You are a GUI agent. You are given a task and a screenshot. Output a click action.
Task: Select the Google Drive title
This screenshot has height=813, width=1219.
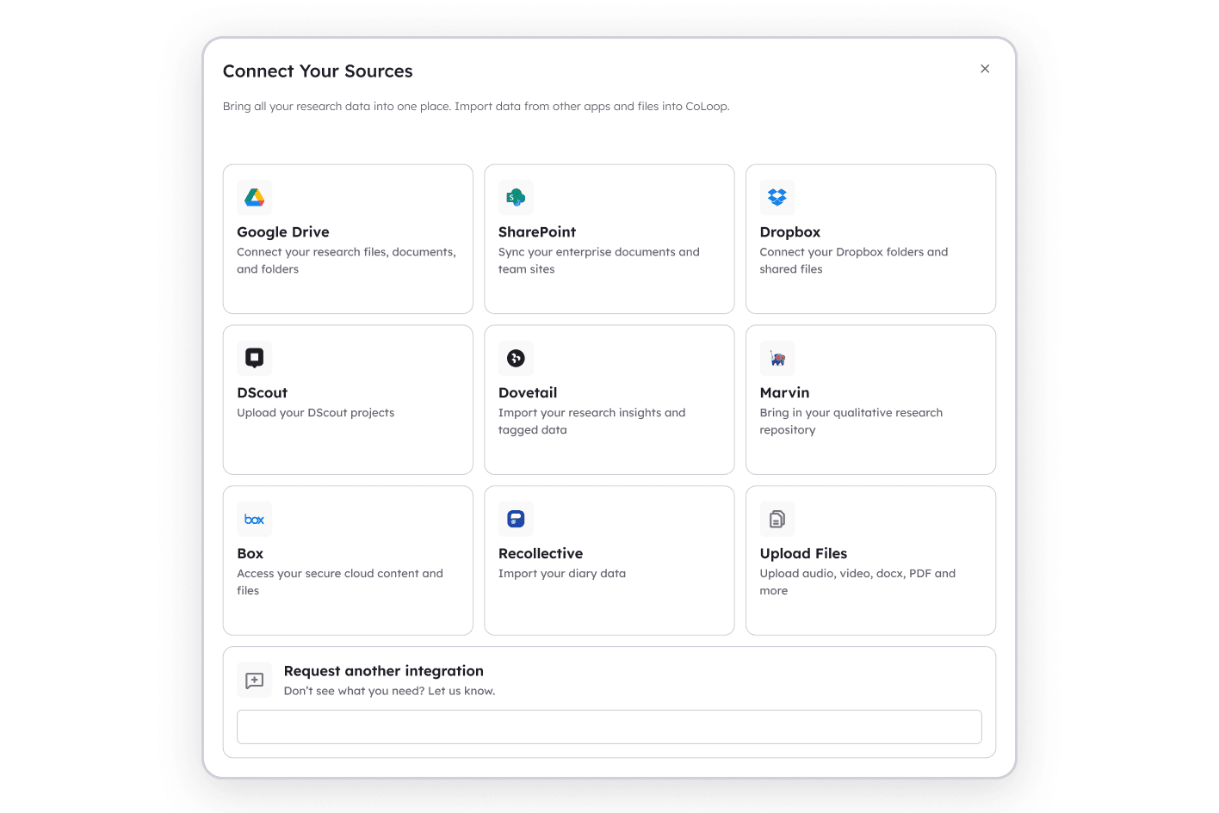(x=283, y=232)
